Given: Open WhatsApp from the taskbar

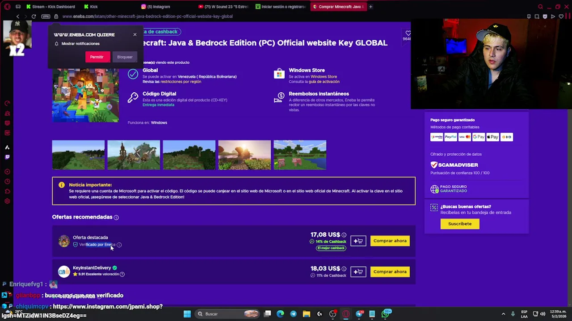Looking at the screenshot, I should pyautogui.click(x=385, y=314).
